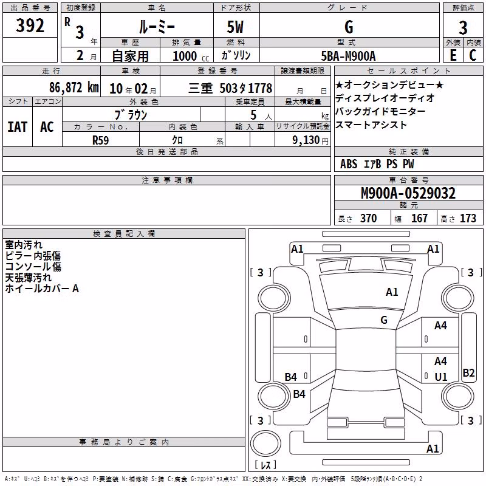Click the lot number 392 field
This screenshot has width=486, height=486.
[30, 25]
